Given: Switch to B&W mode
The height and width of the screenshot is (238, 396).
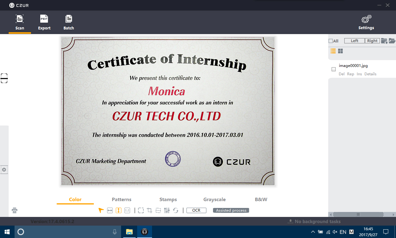Looking at the screenshot, I should (x=261, y=200).
